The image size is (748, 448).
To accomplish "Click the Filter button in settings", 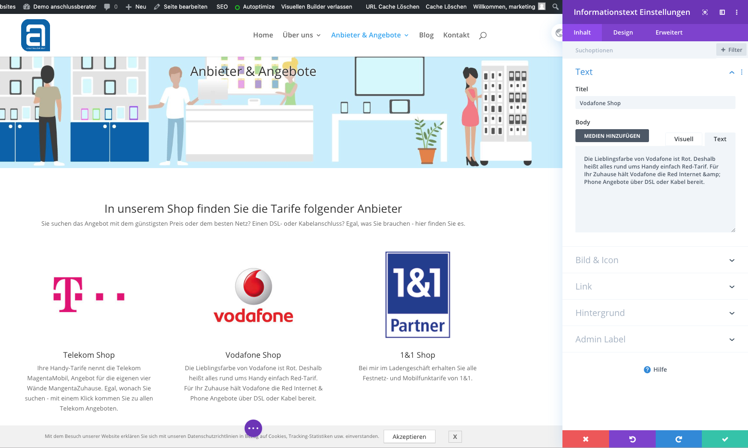I will coord(731,50).
